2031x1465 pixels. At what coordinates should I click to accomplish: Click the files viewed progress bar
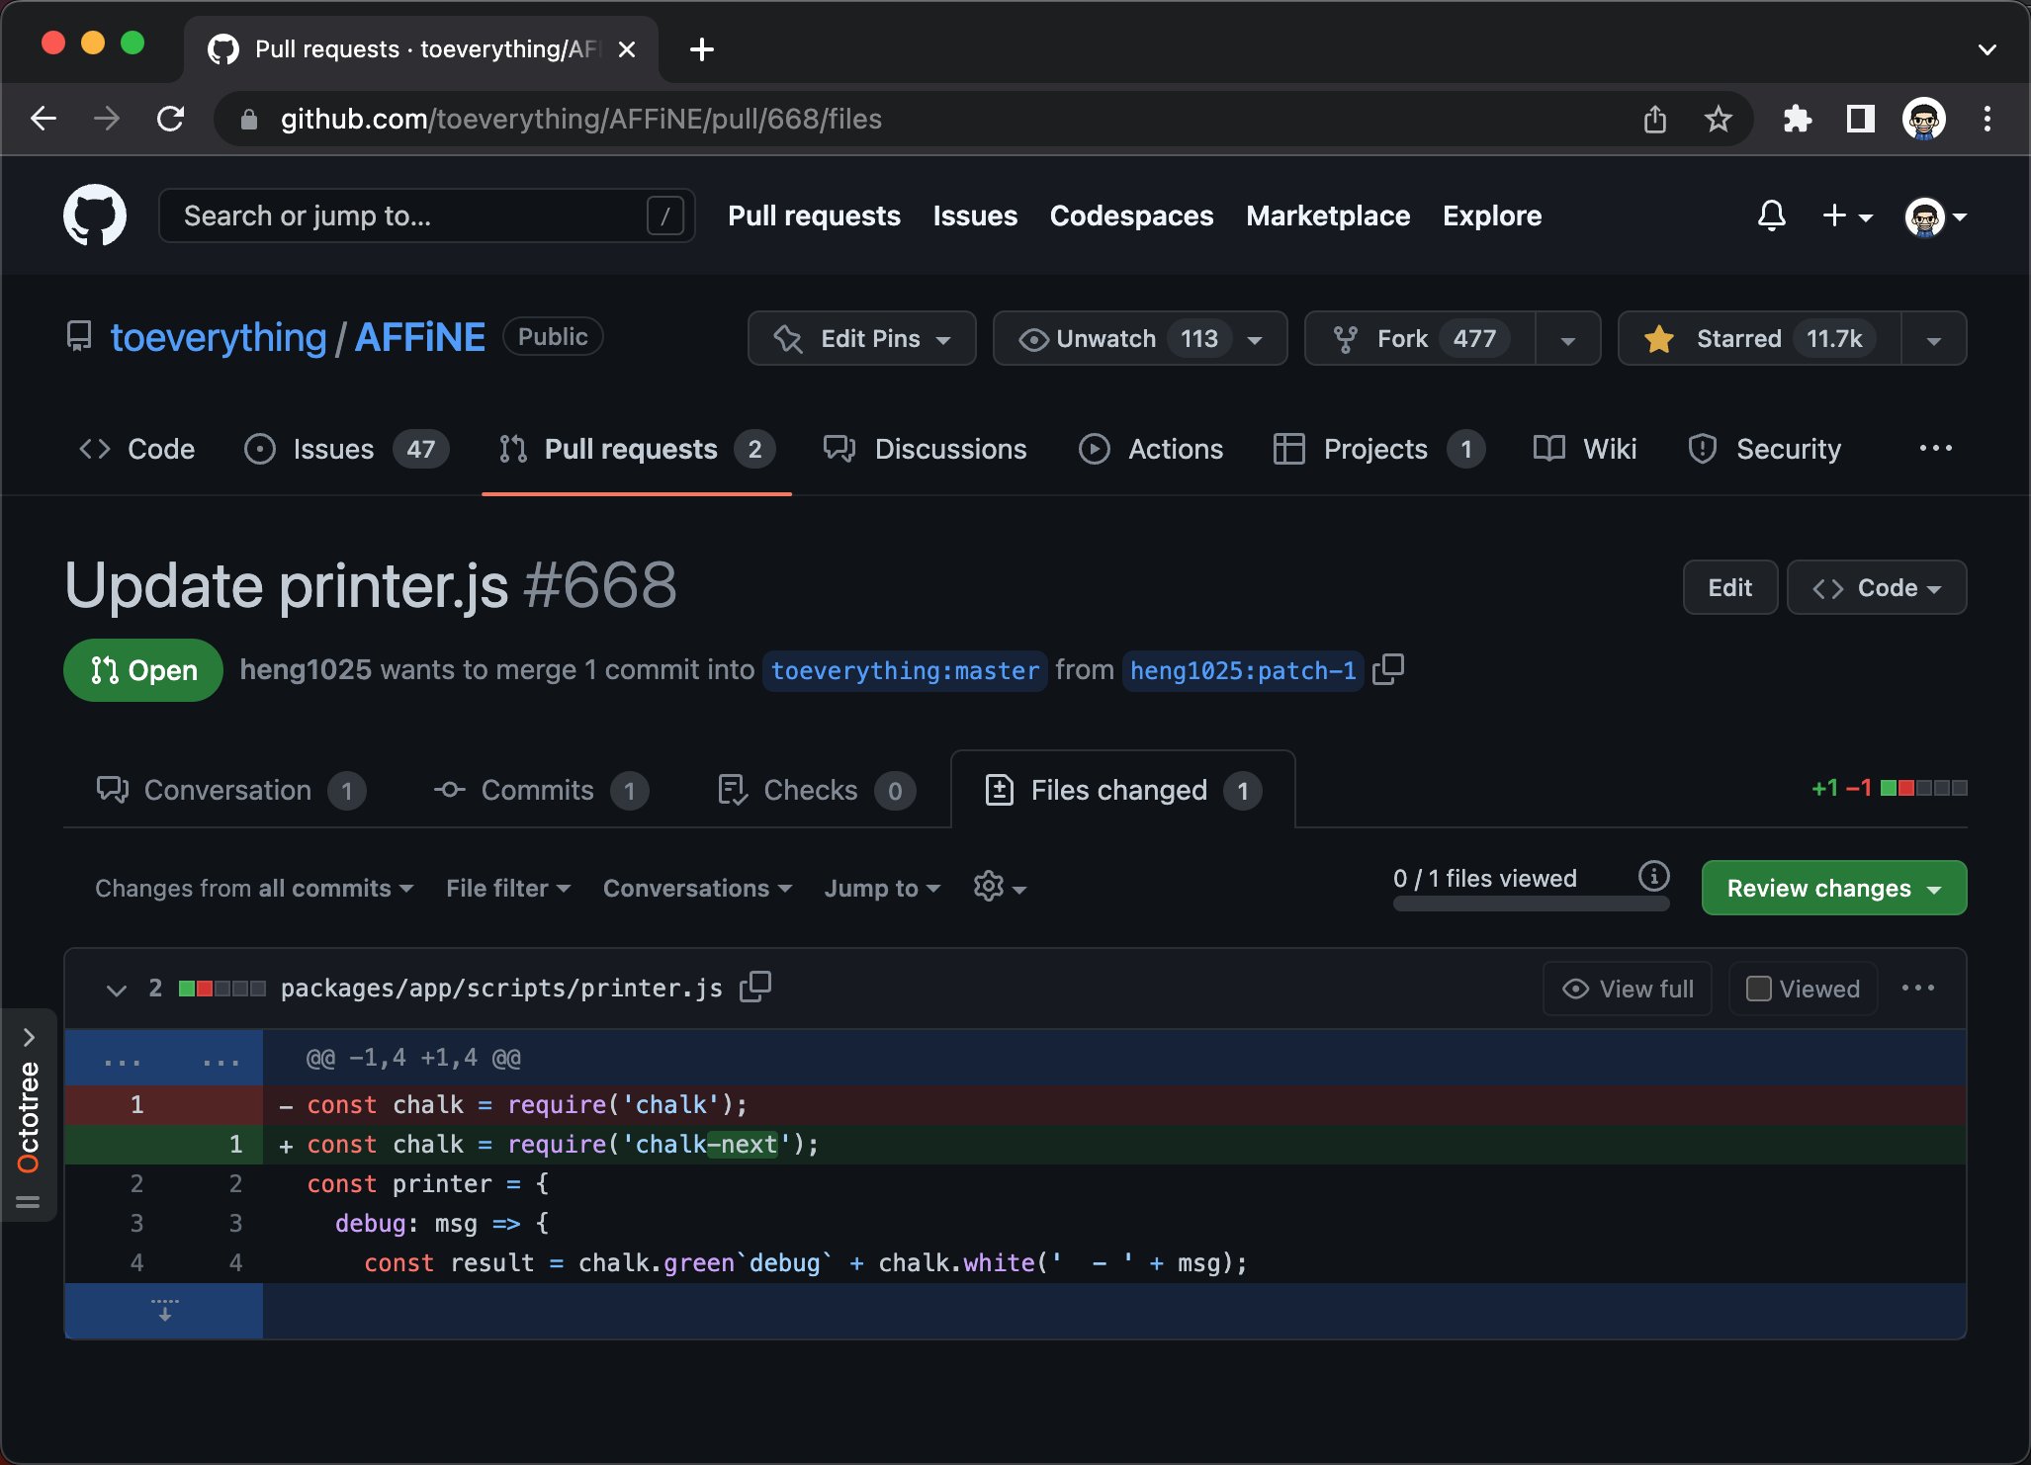1531,903
